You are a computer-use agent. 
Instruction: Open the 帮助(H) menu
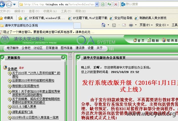click(x=80, y=11)
